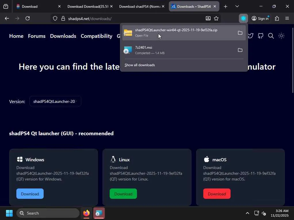Expand the Version selector dropdown

(x=55, y=101)
